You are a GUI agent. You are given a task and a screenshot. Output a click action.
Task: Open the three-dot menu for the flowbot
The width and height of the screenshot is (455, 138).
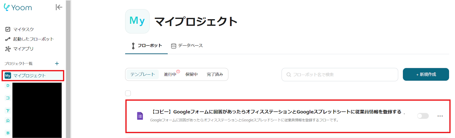coord(440,116)
